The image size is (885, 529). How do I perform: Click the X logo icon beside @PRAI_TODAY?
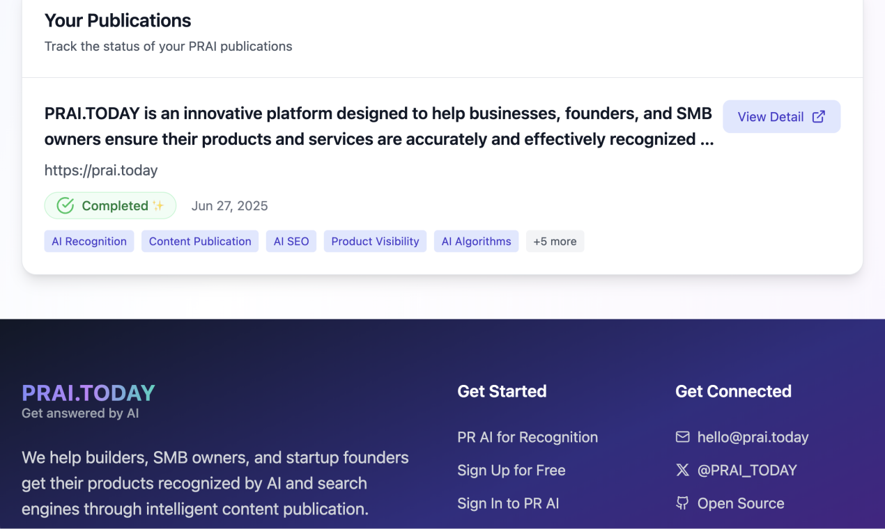click(682, 470)
